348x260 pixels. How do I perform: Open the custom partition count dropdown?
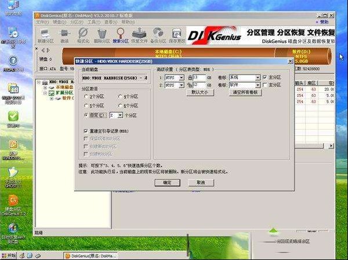tap(120, 115)
